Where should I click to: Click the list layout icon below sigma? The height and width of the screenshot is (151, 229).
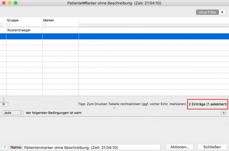[4, 104]
